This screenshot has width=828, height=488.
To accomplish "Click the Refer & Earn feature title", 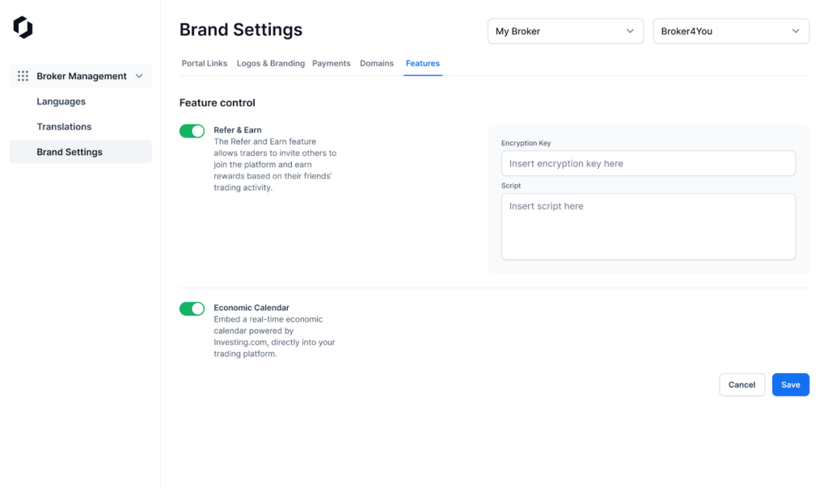I will (238, 130).
